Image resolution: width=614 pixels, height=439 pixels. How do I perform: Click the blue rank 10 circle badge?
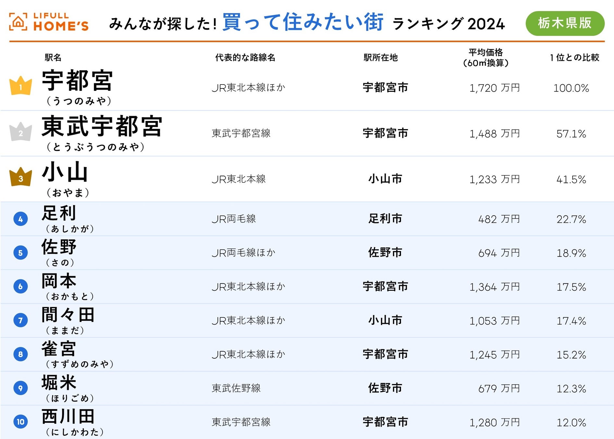click(20, 422)
